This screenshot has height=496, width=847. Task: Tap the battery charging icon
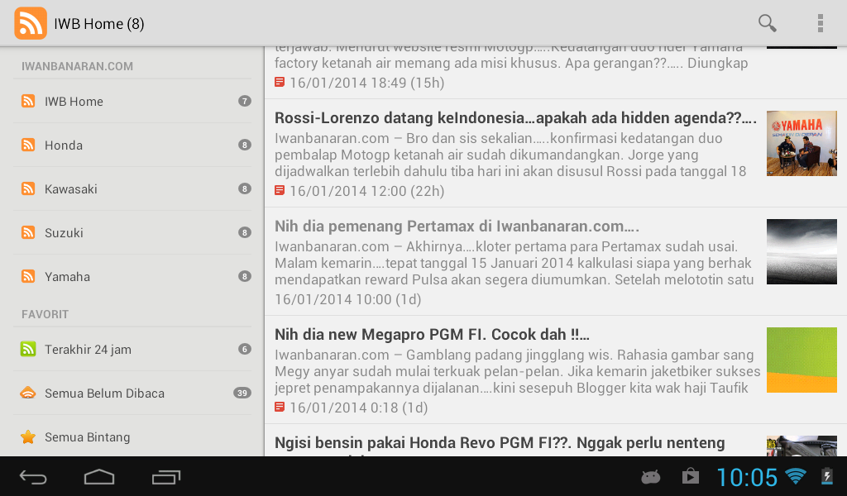coord(827,476)
